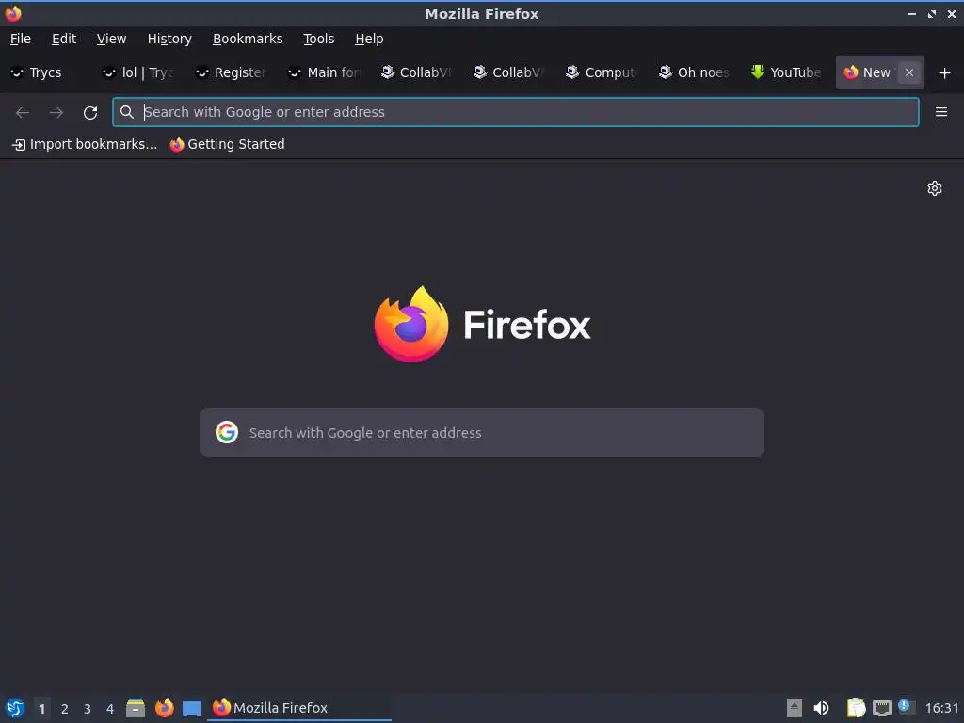Image resolution: width=964 pixels, height=723 pixels.
Task: Switch to workspace 3
Action: pos(88,709)
